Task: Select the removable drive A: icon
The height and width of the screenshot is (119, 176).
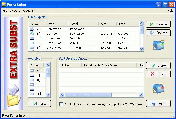Action: (x=32, y=29)
